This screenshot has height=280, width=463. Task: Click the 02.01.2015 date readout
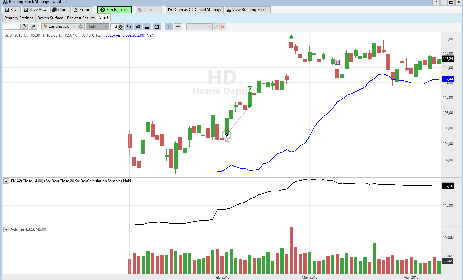tap(14, 35)
